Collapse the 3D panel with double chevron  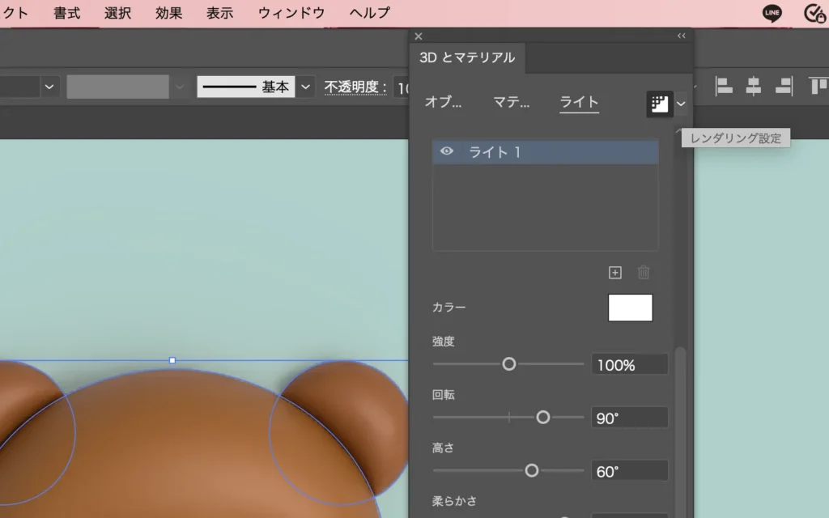681,36
